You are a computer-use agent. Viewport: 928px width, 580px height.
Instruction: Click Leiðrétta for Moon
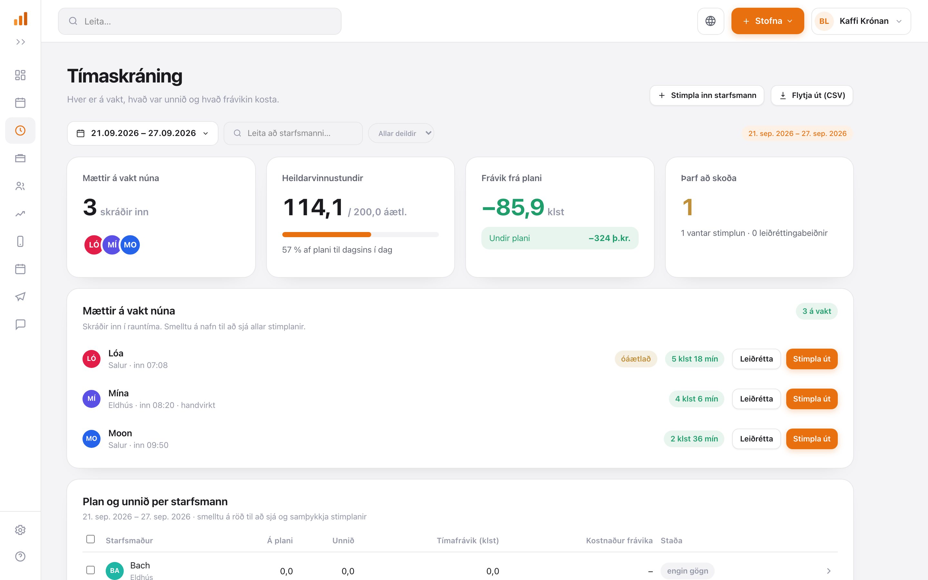(x=756, y=439)
